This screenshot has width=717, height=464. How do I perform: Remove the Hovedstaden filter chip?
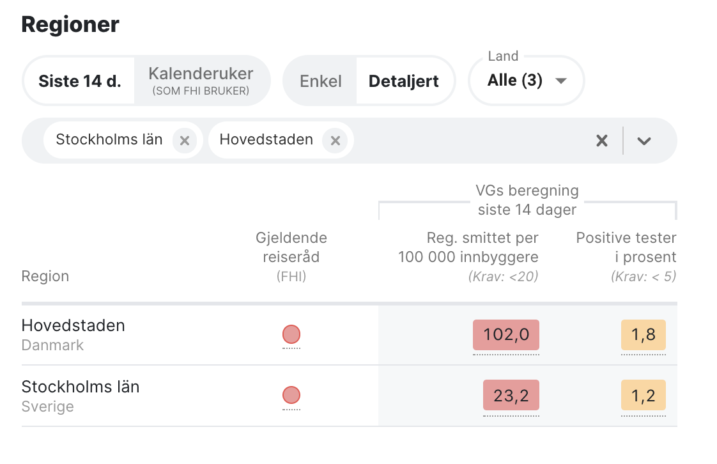(335, 141)
